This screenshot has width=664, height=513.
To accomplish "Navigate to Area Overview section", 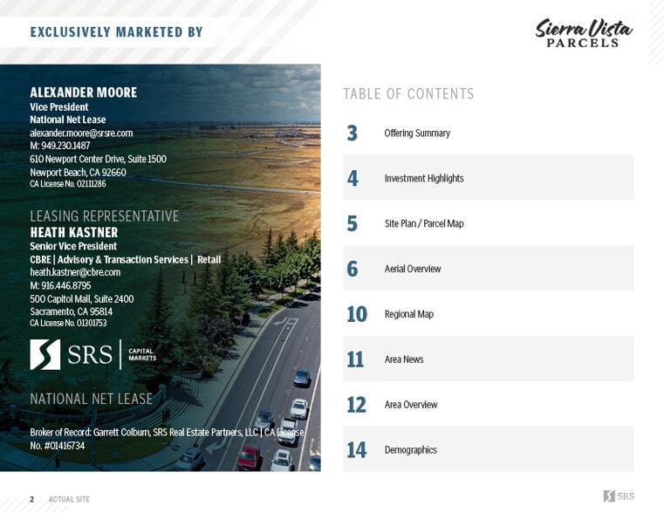I will coord(411,406).
